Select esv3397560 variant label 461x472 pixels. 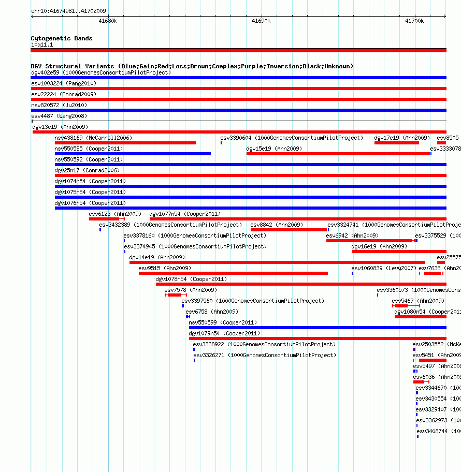click(253, 300)
